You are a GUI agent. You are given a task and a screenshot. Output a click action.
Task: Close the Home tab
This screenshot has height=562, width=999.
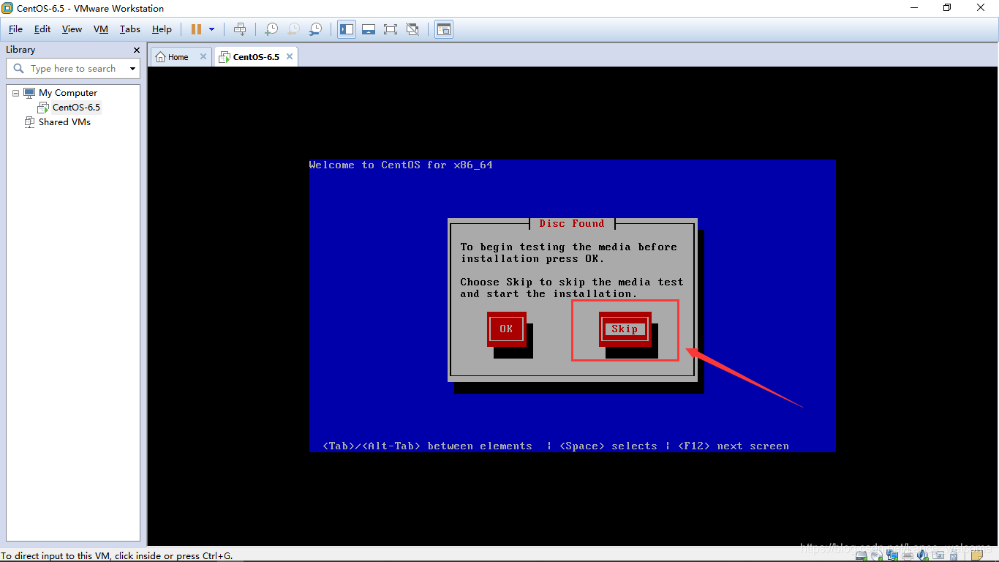pyautogui.click(x=203, y=56)
